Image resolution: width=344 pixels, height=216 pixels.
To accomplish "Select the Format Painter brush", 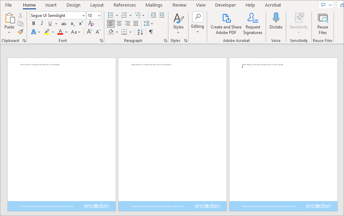I will click(x=20, y=32).
